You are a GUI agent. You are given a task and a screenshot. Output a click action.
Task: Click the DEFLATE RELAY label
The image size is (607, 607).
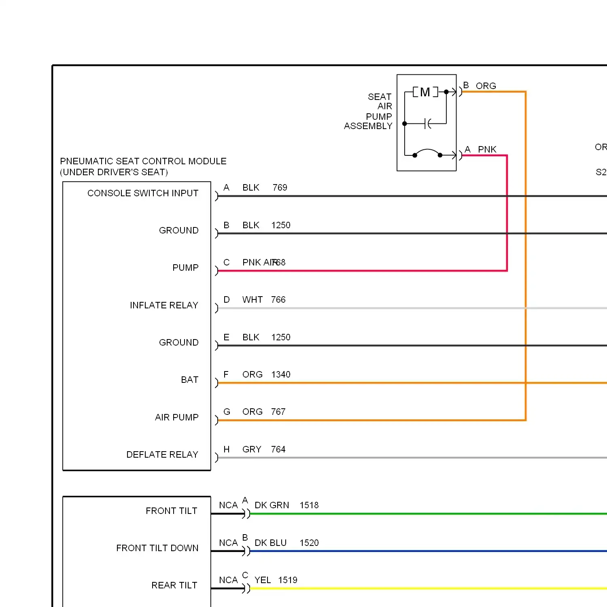point(162,454)
